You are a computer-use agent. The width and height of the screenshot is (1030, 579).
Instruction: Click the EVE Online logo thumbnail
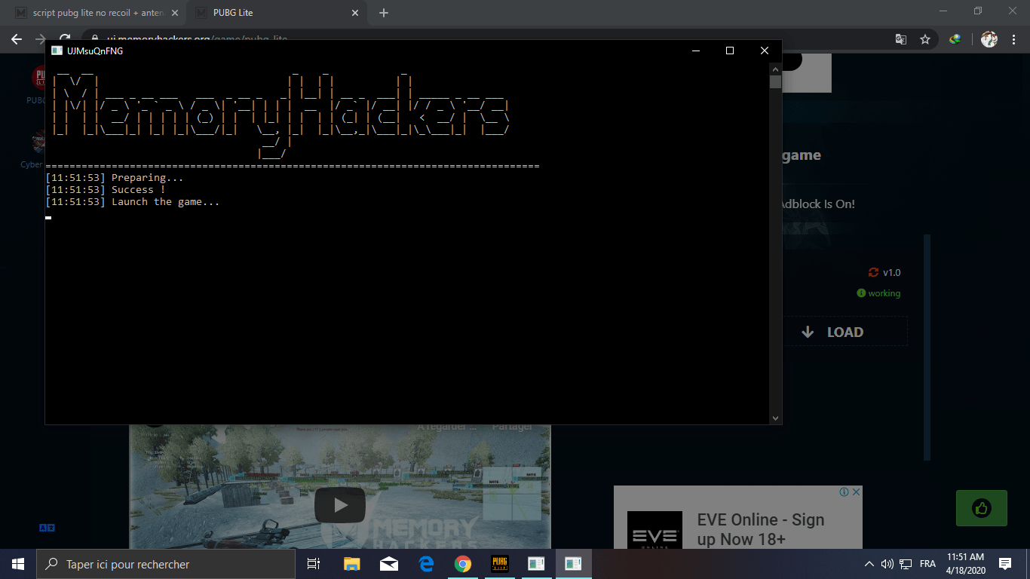pos(654,532)
